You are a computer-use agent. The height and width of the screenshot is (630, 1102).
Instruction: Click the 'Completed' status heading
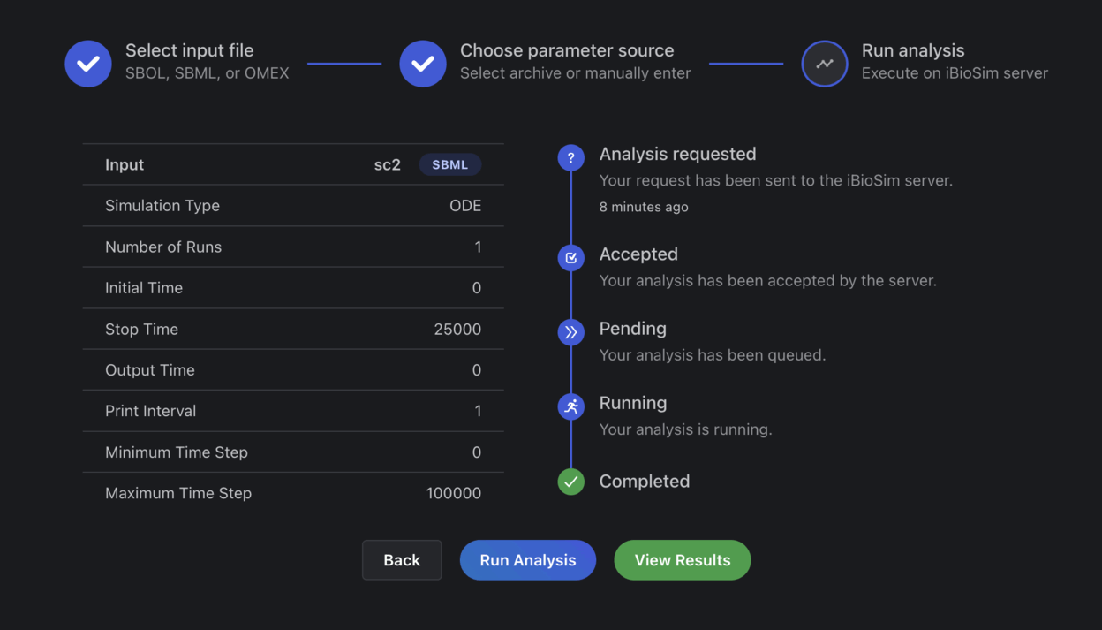click(645, 482)
